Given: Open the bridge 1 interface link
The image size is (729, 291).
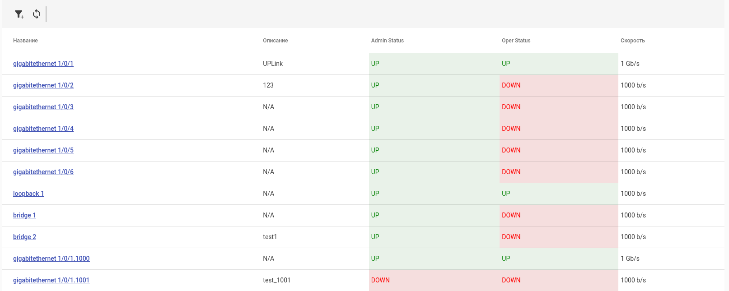Looking at the screenshot, I should (x=24, y=215).
